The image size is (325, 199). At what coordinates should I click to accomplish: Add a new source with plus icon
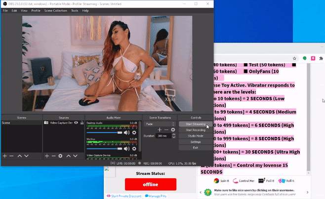point(47,156)
